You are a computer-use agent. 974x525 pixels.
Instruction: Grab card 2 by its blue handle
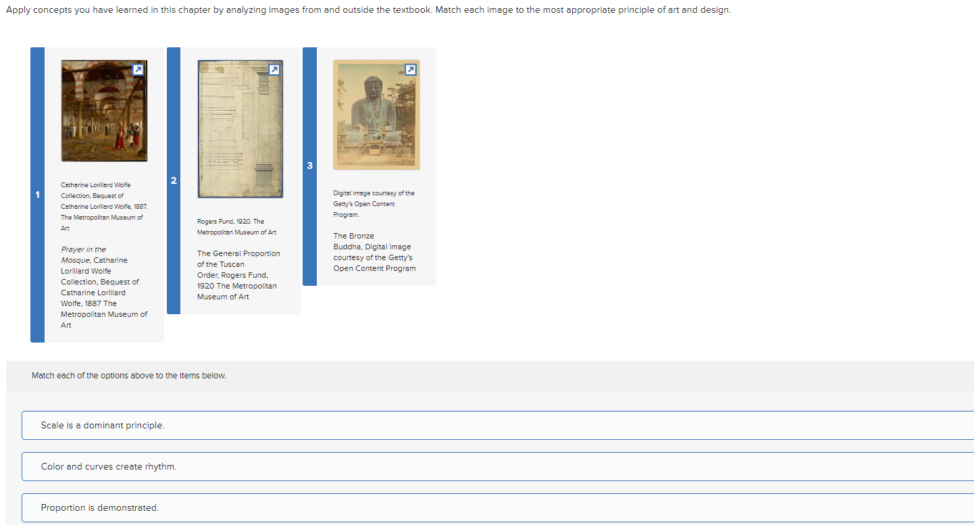(x=174, y=180)
